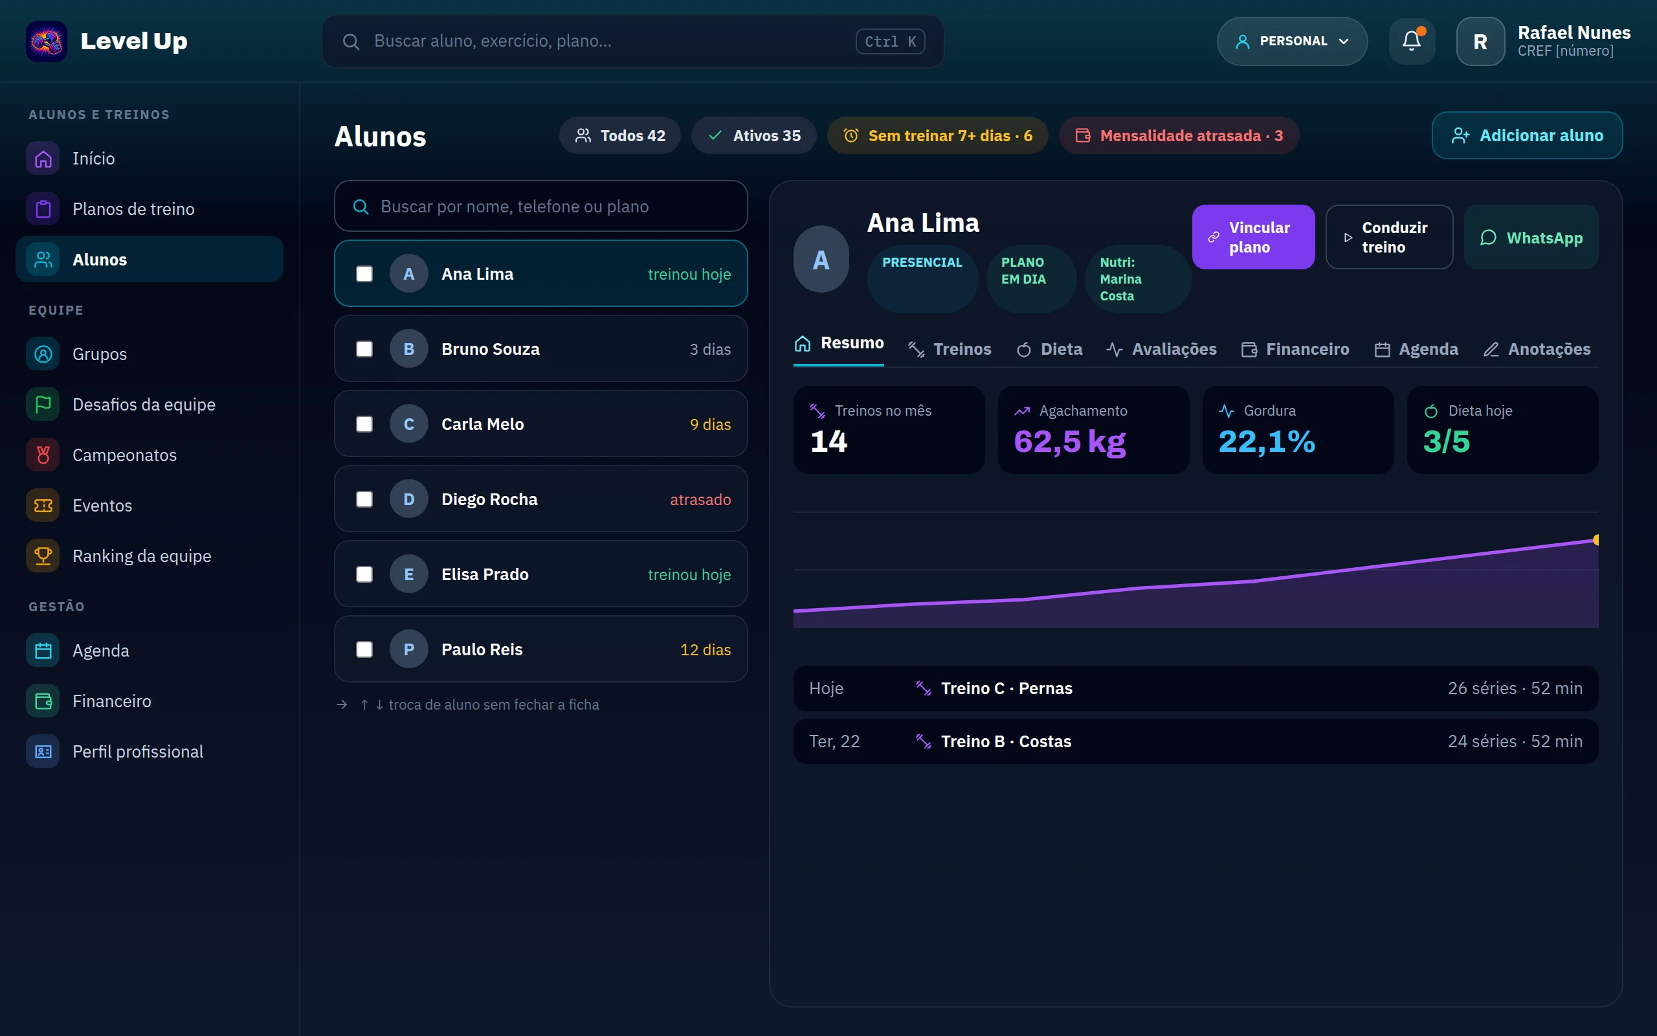Click the yellow endpoint on the progress chart

1596,540
